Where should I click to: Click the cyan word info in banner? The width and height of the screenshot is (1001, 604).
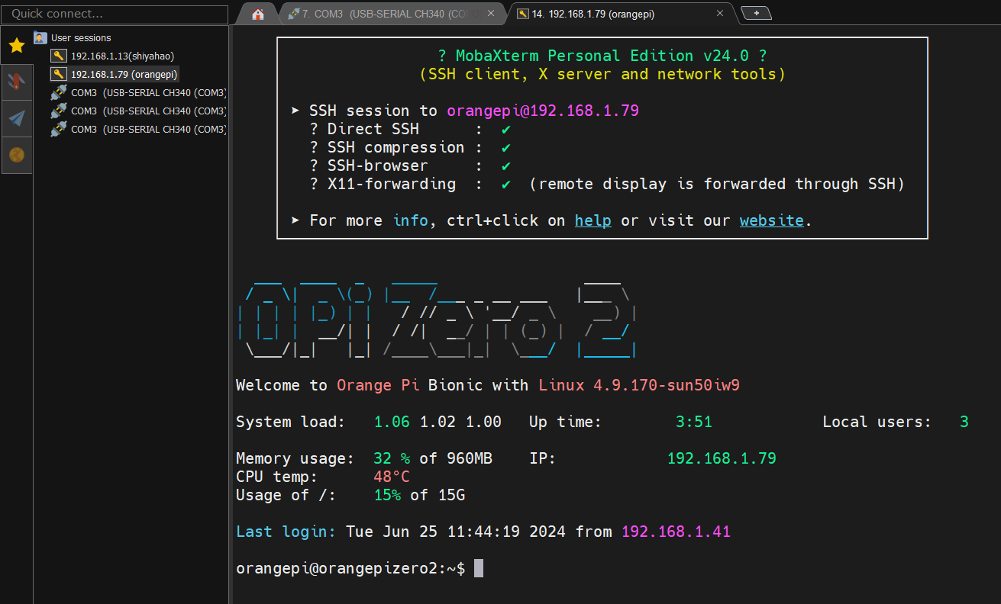tap(411, 220)
